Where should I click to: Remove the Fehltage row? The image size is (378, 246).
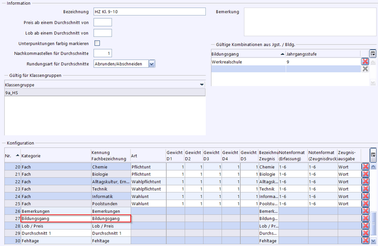coord(365,240)
